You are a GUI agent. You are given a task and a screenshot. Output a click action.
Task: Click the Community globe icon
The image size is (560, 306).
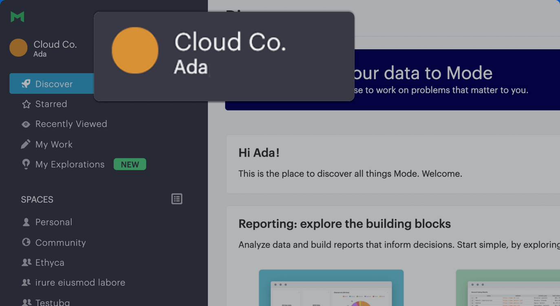tap(26, 242)
